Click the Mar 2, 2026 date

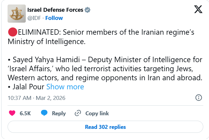51,98
